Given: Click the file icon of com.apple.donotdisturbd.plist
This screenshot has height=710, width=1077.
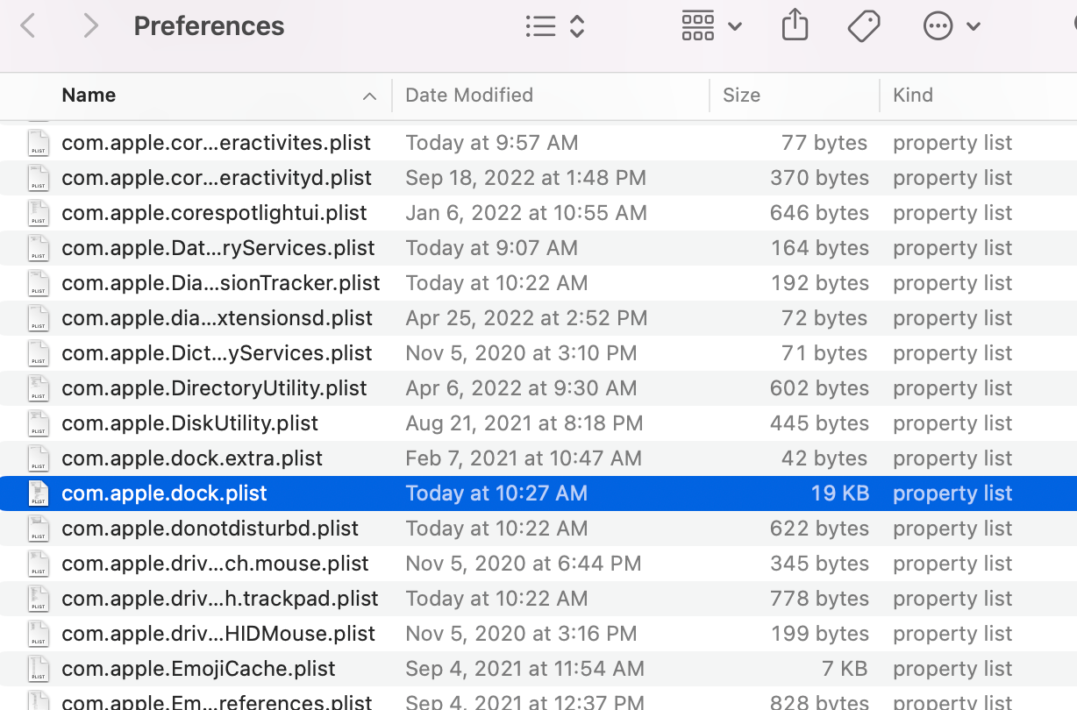Looking at the screenshot, I should pyautogui.click(x=38, y=529).
